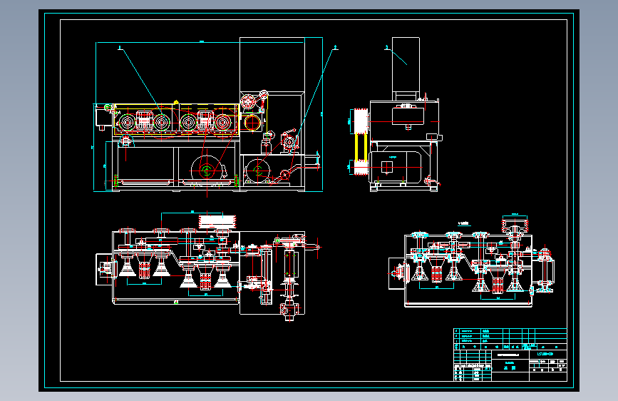Select the orange-ringed drum in front view
618x401 pixels.
point(252,123)
